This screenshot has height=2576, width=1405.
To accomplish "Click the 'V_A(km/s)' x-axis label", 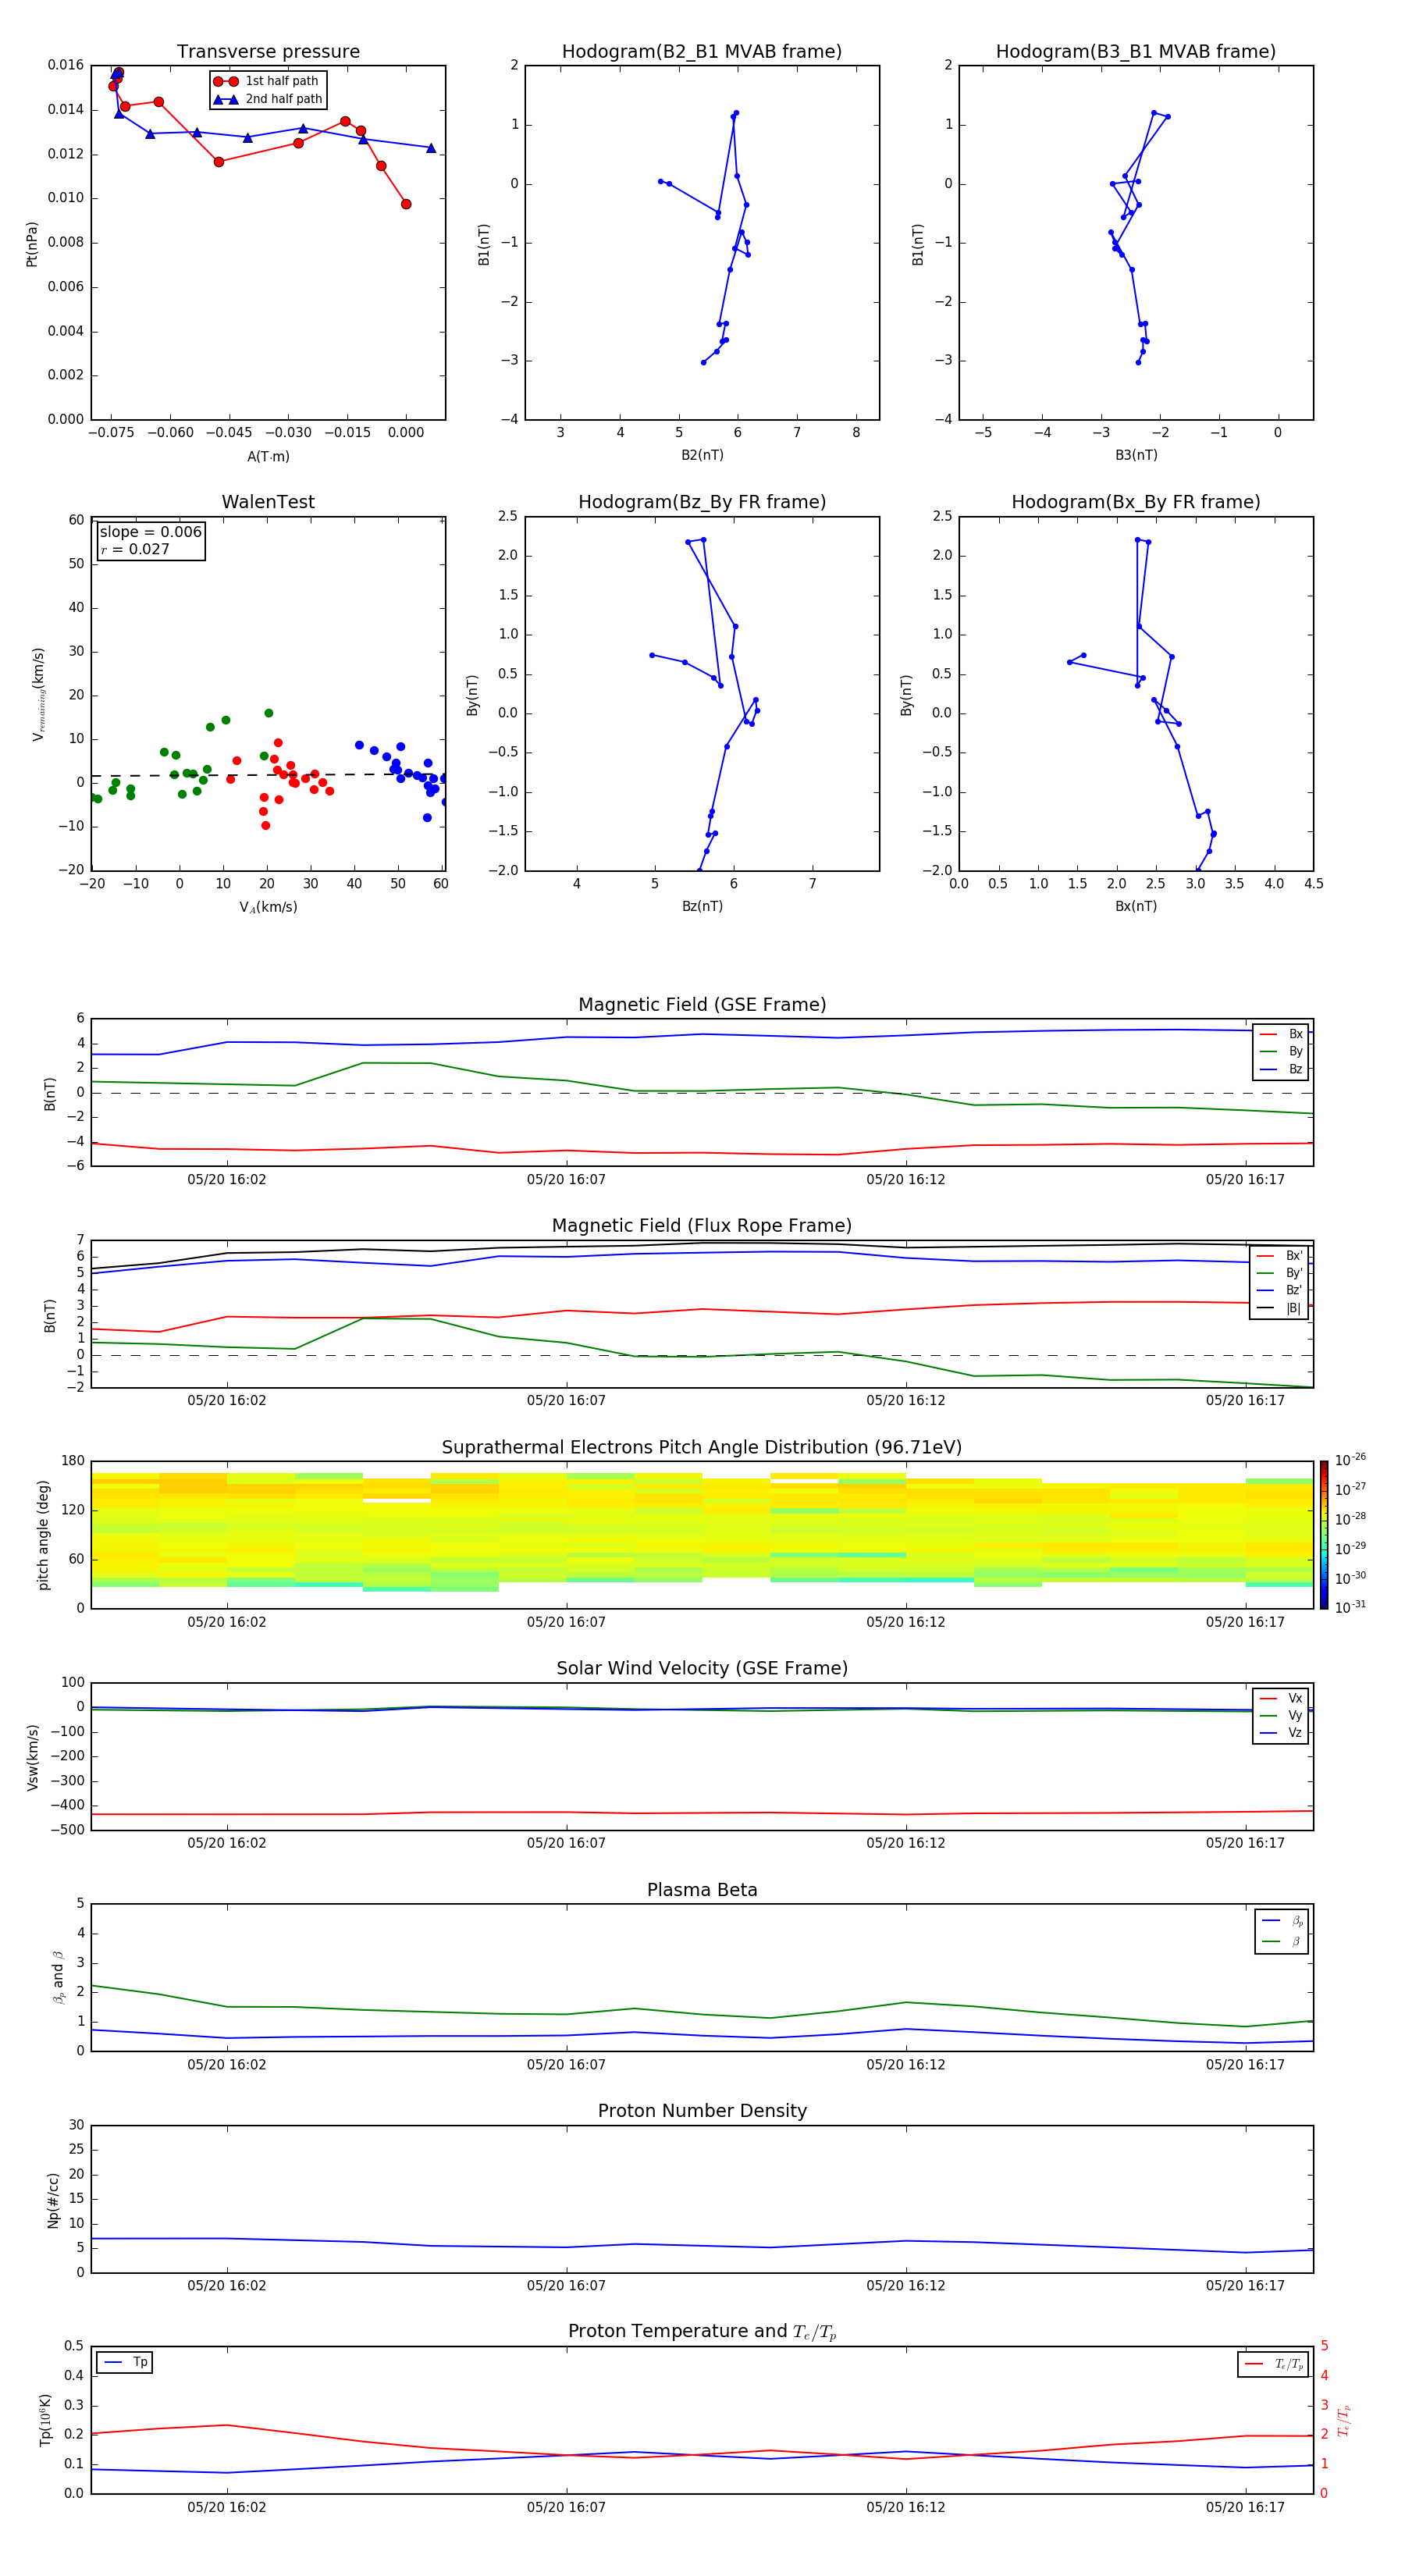I will tap(268, 907).
